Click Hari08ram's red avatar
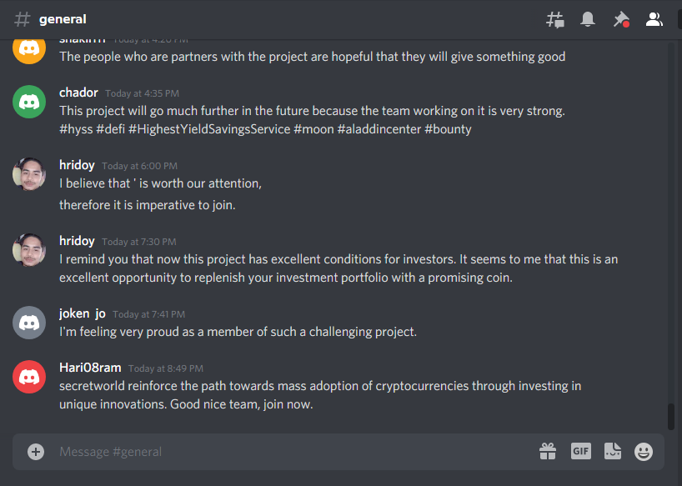The height and width of the screenshot is (486, 682). pos(29,377)
